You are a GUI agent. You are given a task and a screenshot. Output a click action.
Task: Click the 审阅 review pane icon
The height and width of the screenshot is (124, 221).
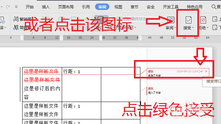[171, 20]
